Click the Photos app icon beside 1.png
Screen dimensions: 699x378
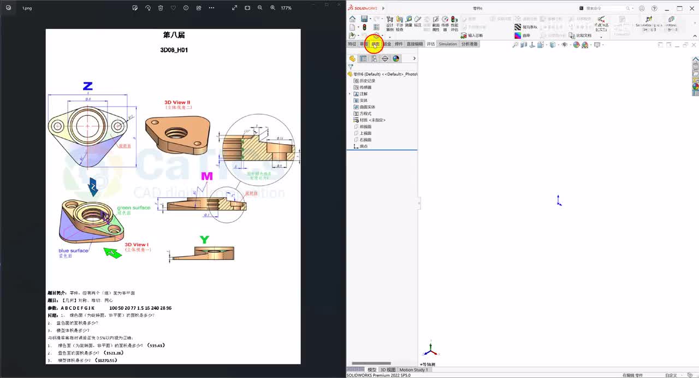[x=8, y=8]
